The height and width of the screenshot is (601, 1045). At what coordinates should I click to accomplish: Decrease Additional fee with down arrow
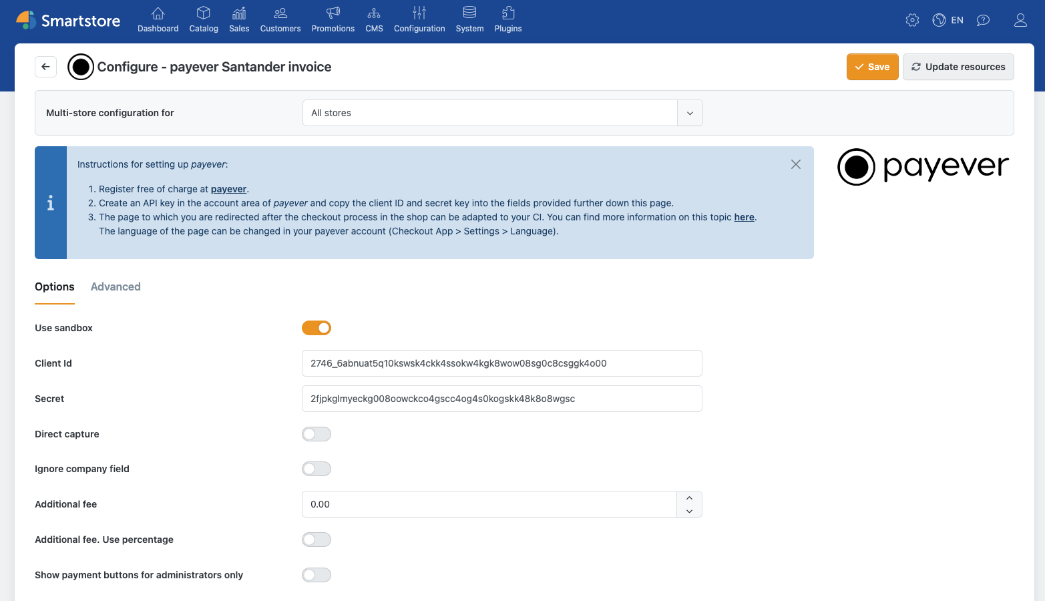(689, 511)
